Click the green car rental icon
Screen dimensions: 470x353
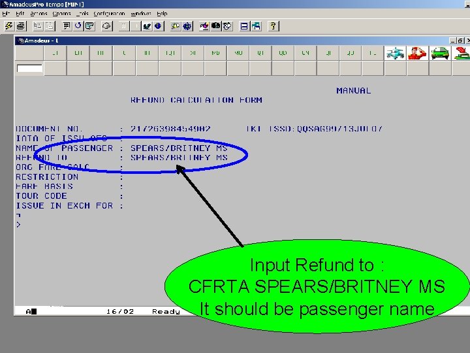pos(440,53)
